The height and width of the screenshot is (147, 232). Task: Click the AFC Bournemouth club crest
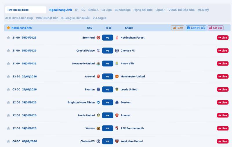pyautogui.click(x=117, y=128)
